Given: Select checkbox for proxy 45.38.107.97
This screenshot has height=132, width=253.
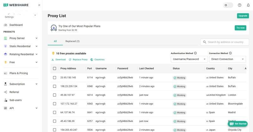Looking at the screenshot, I should 54,95.
